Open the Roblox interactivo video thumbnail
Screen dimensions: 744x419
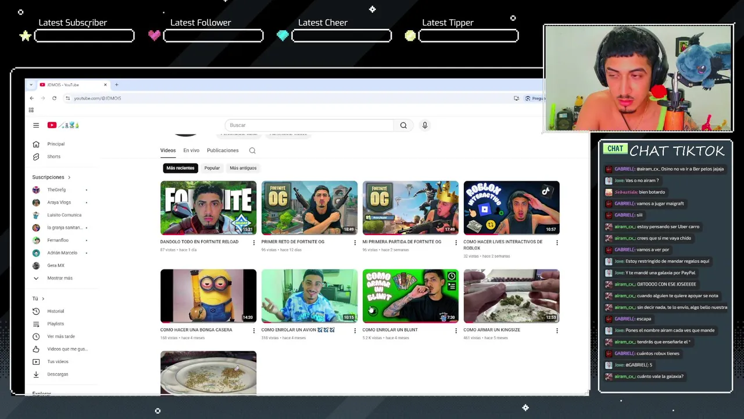pos(512,208)
